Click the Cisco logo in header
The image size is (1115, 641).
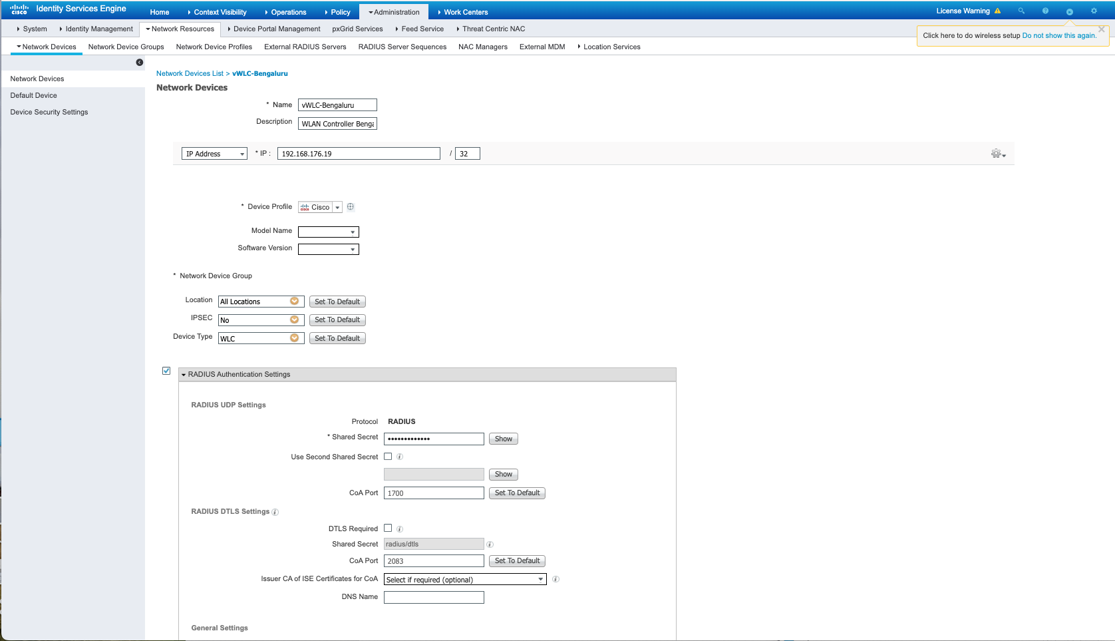coord(19,9)
